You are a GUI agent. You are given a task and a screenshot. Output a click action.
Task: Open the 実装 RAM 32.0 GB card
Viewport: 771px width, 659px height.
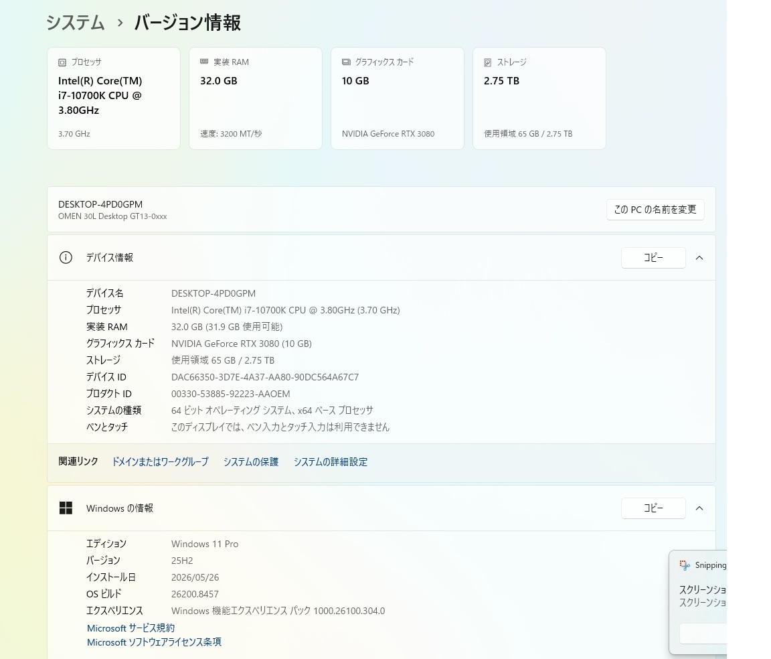[x=256, y=98]
